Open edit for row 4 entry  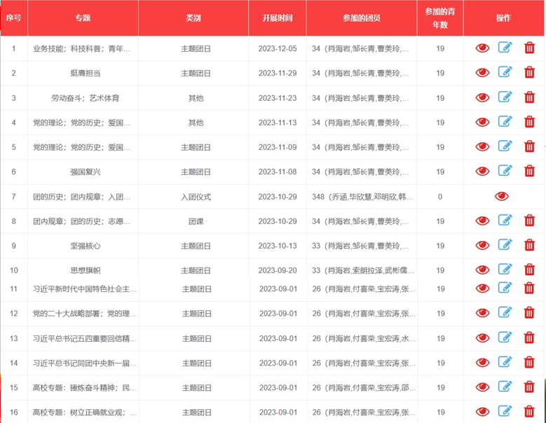tap(505, 122)
